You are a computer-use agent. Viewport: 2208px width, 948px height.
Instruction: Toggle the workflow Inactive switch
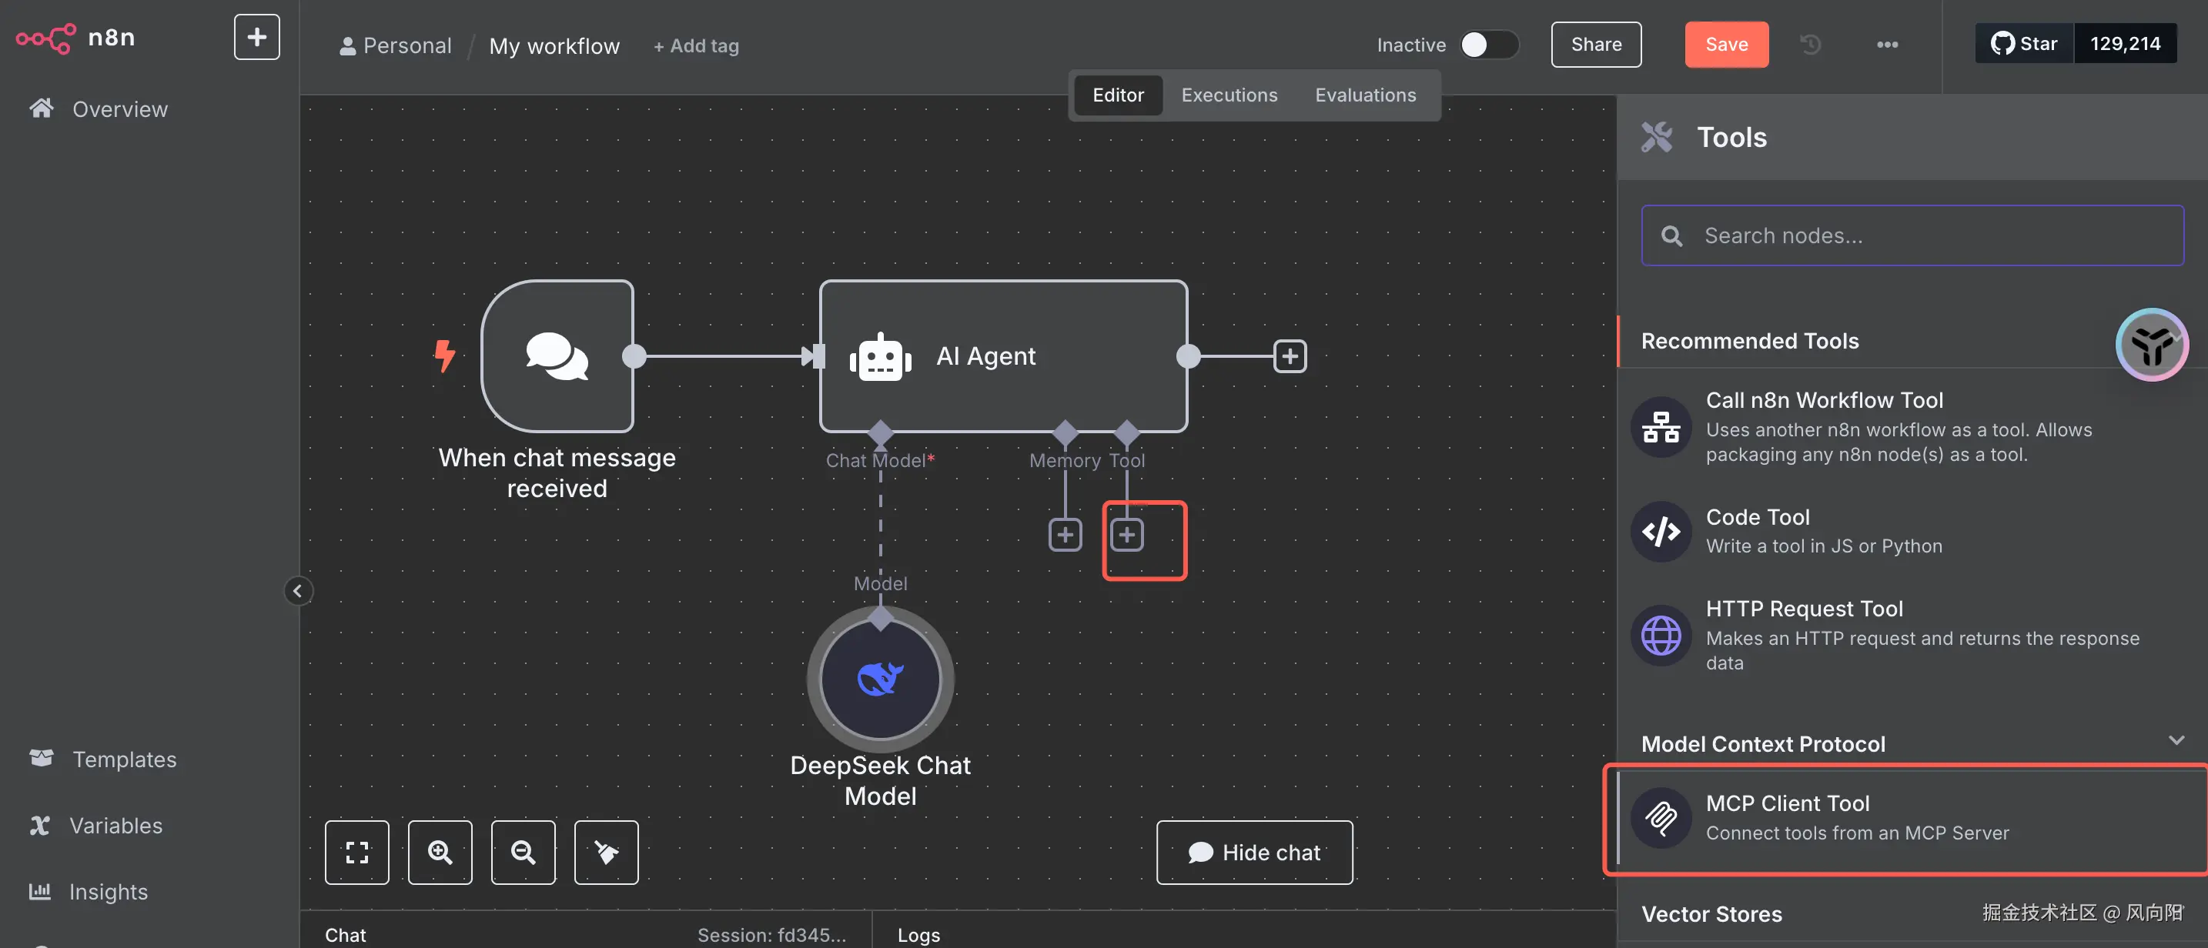pyautogui.click(x=1489, y=45)
